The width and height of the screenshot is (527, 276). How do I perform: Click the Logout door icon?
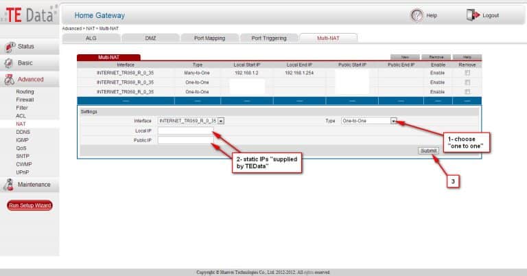[x=473, y=14]
